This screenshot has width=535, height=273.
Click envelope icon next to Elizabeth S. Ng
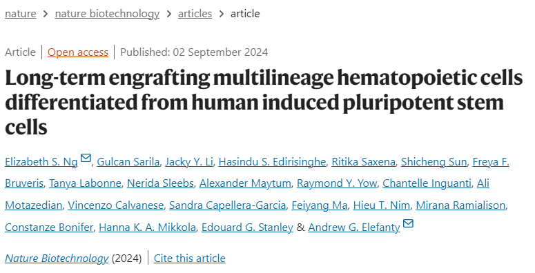86,158
